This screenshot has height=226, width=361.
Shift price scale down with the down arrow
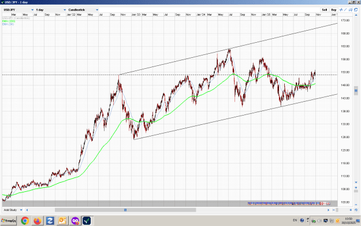click(x=356, y=183)
